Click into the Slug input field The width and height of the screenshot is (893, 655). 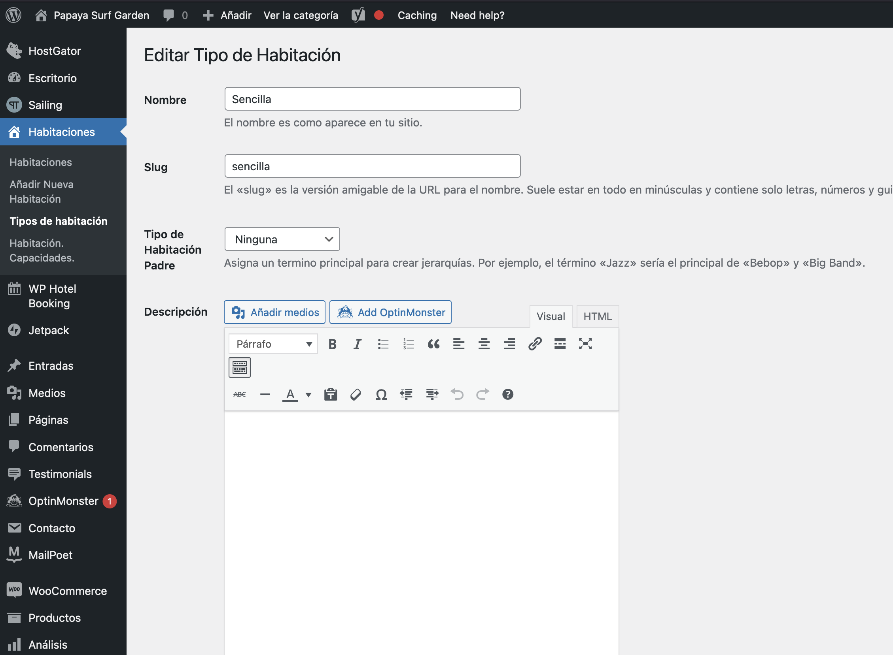[372, 166]
